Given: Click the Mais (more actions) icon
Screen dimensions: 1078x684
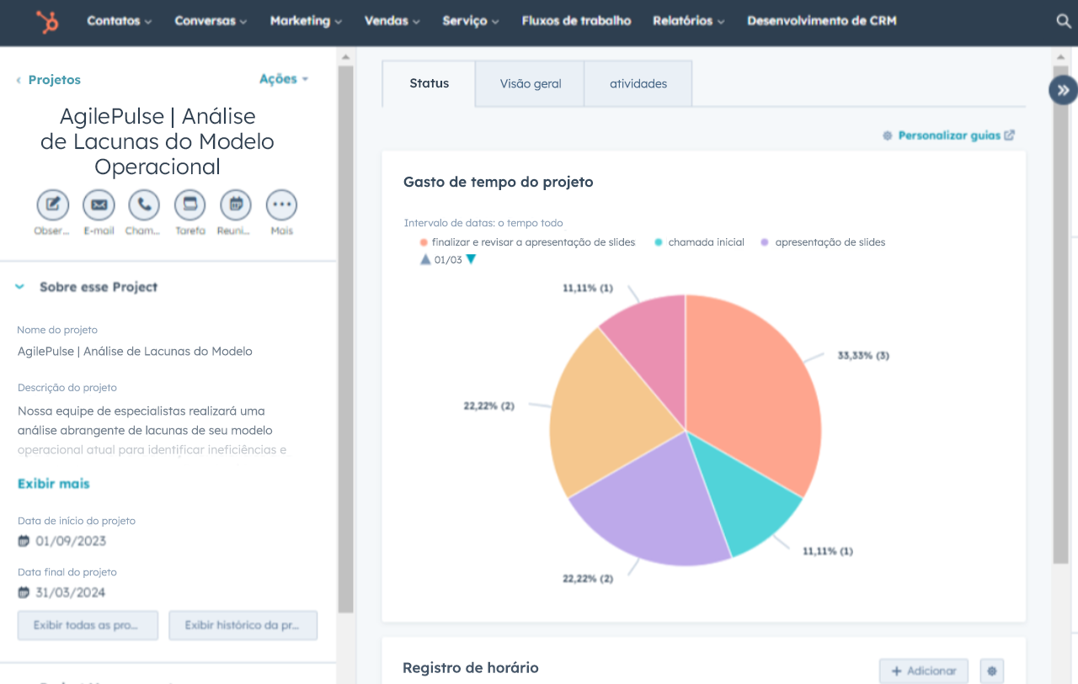Looking at the screenshot, I should [x=281, y=204].
